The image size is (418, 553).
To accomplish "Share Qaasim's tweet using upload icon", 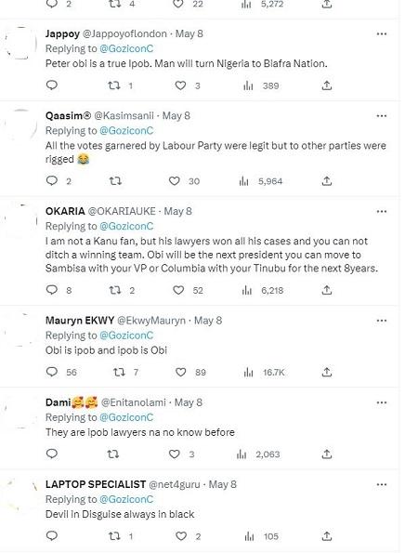I will (327, 181).
